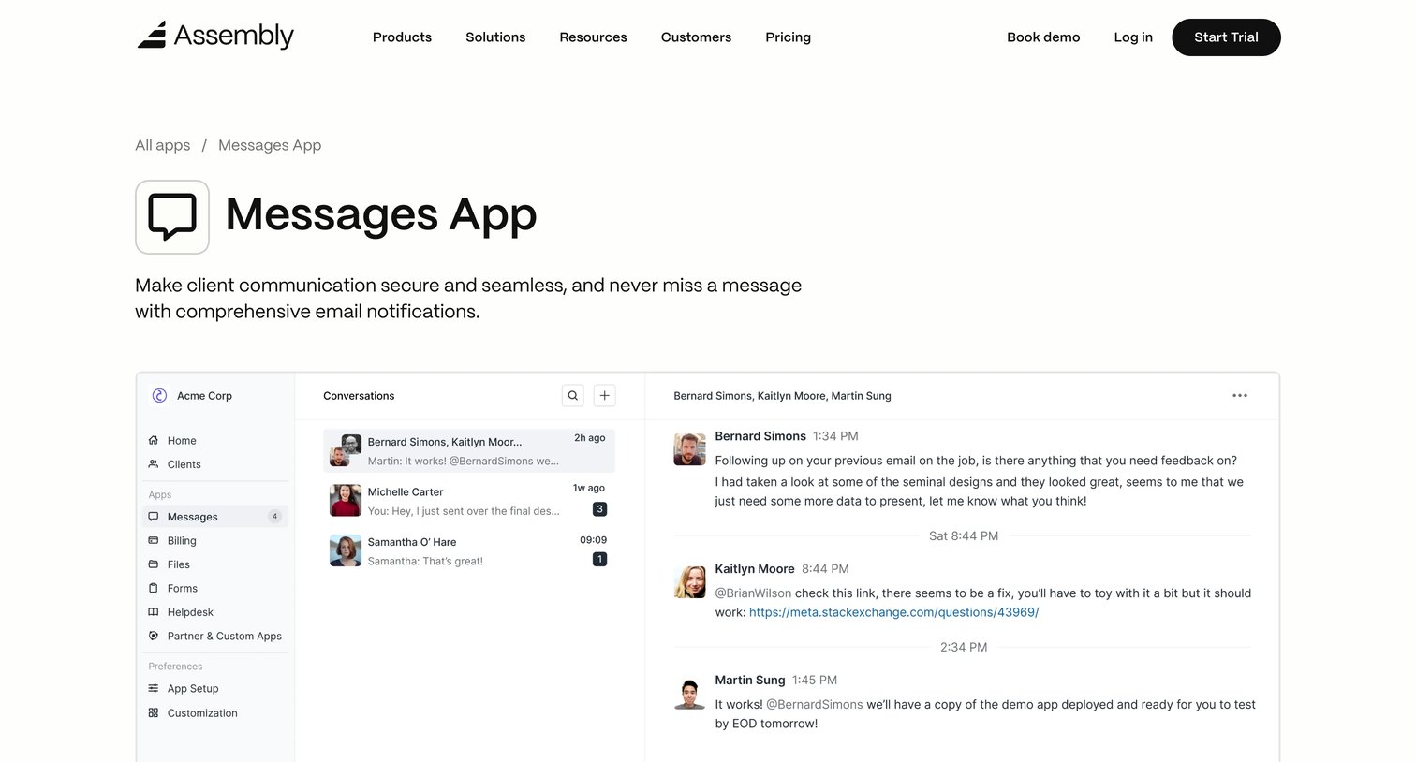This screenshot has width=1416, height=762.
Task: Click the 1w ago timestamp
Action: click(x=589, y=488)
